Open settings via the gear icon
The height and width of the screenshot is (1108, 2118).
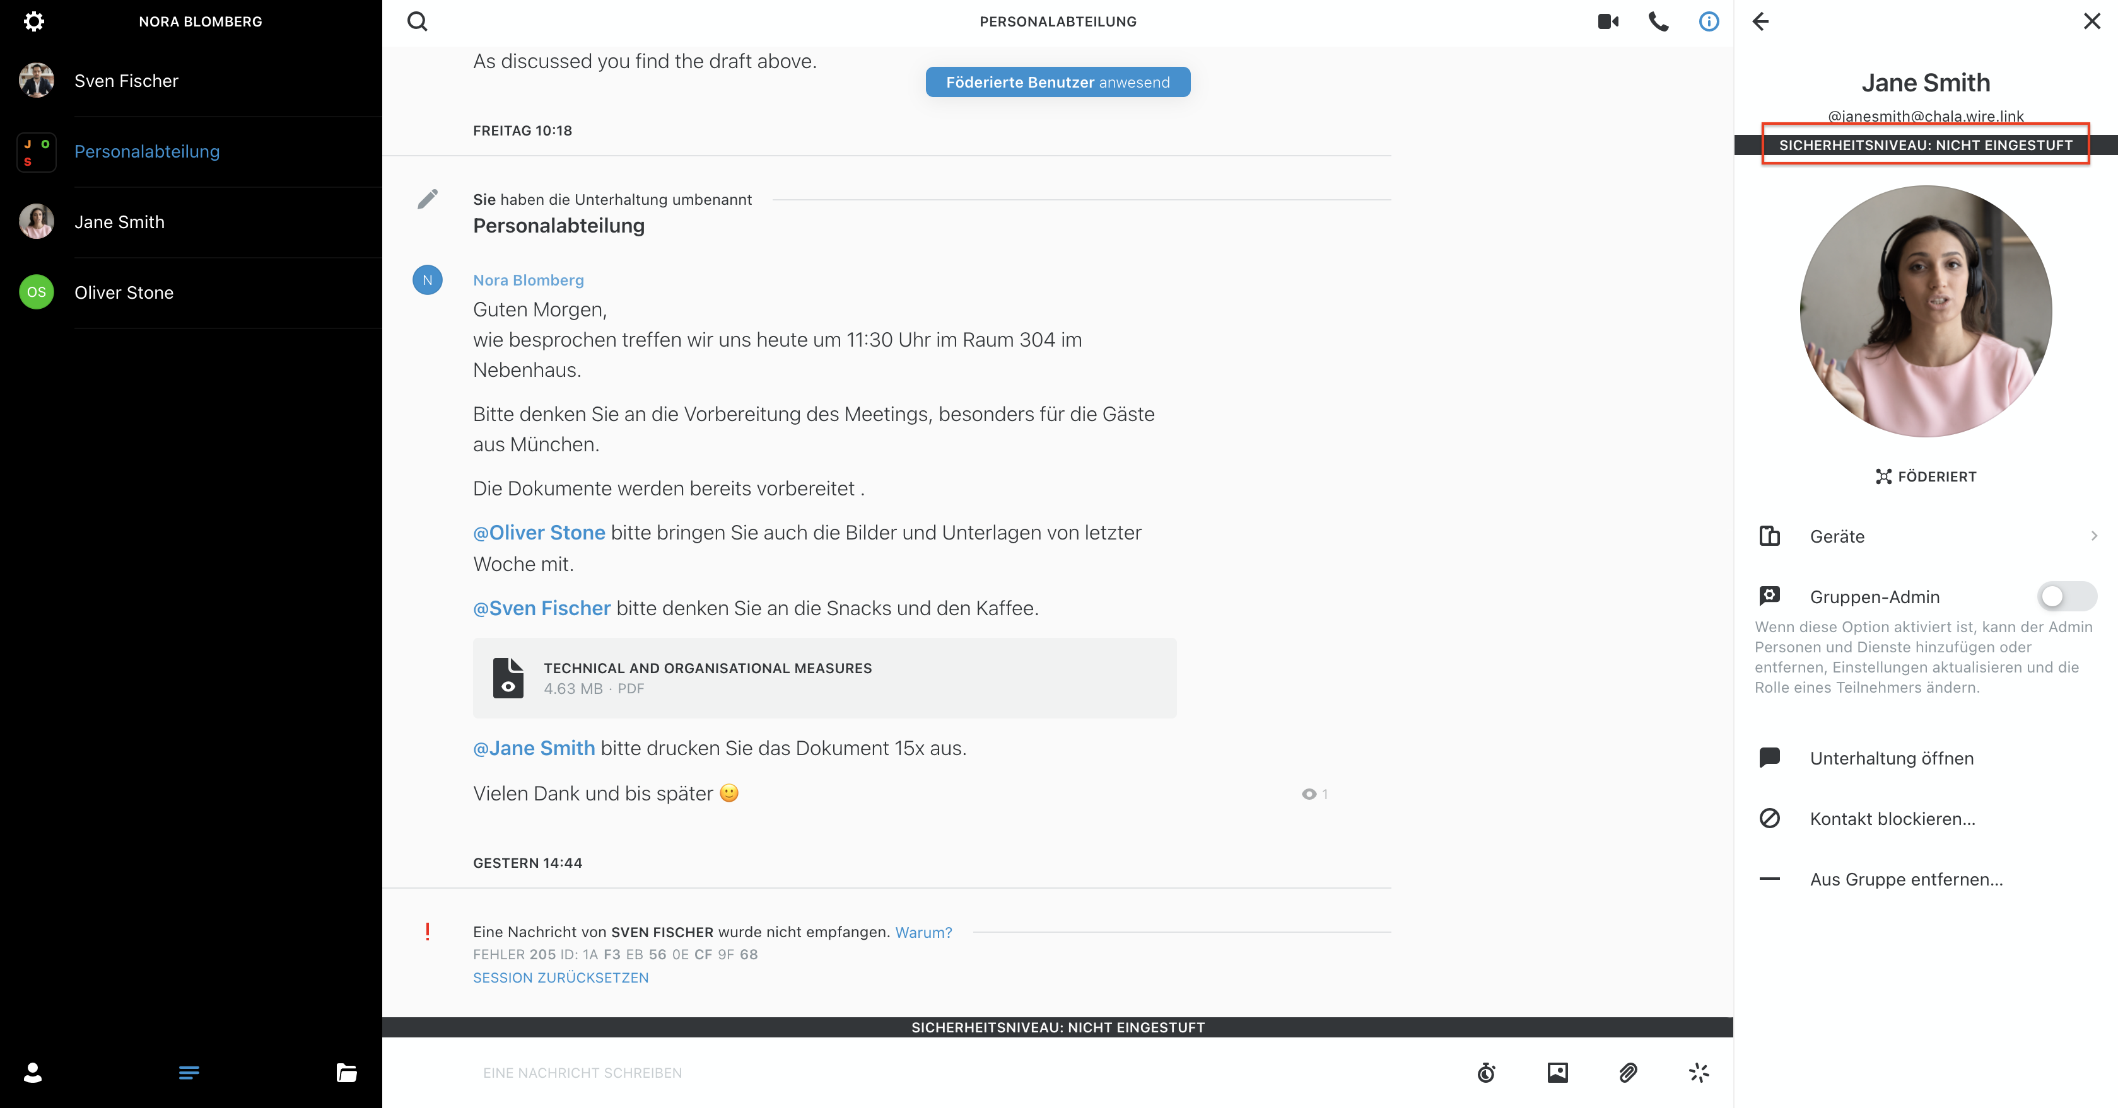pos(33,21)
